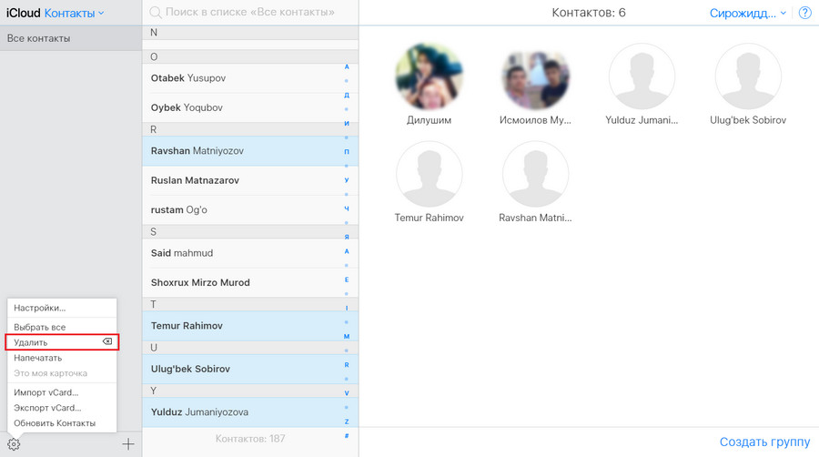The height and width of the screenshot is (457, 819).
Task: Expand the Сирожидд account menu
Action: (x=748, y=14)
